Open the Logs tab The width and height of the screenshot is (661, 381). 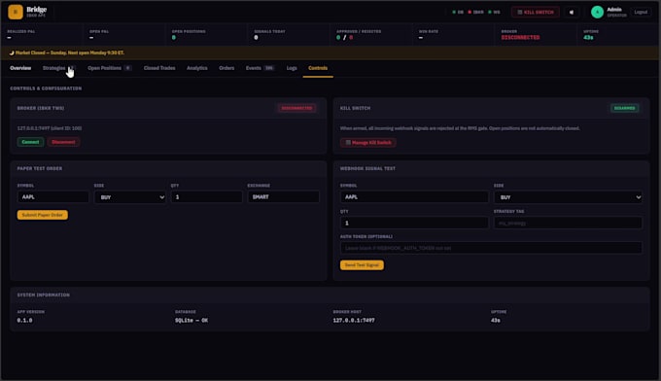coord(292,68)
